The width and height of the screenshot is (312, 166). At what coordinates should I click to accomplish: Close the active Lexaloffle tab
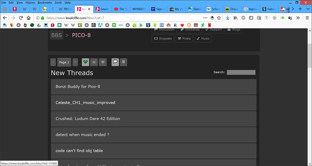[x=89, y=9]
